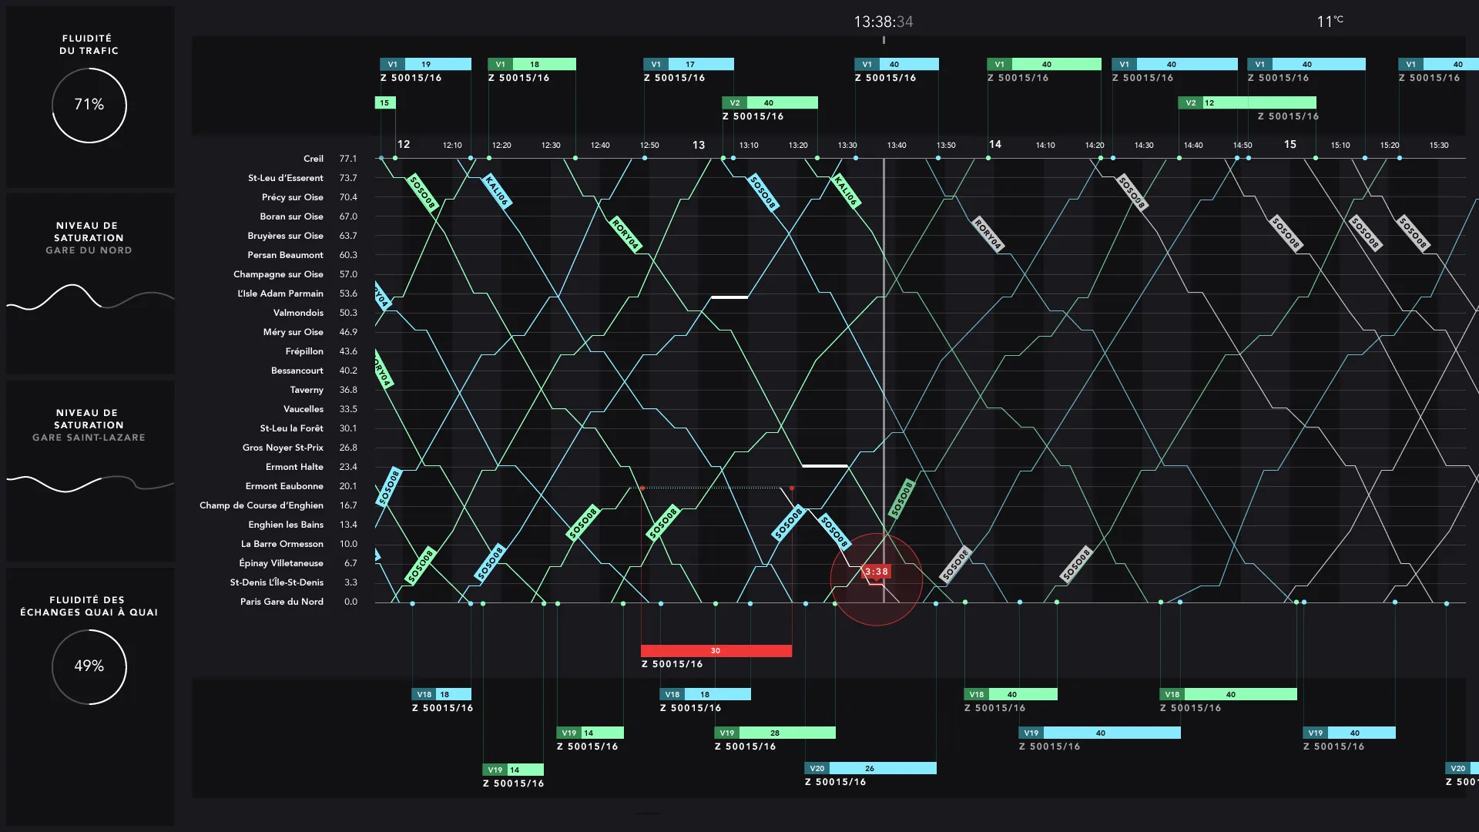Select the Creil station row
The height and width of the screenshot is (832, 1479).
click(x=313, y=159)
